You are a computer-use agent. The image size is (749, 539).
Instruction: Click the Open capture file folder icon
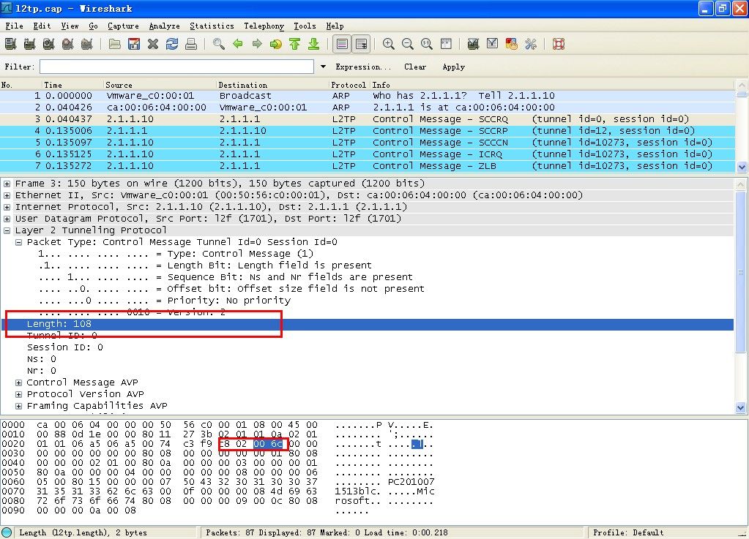(x=115, y=44)
